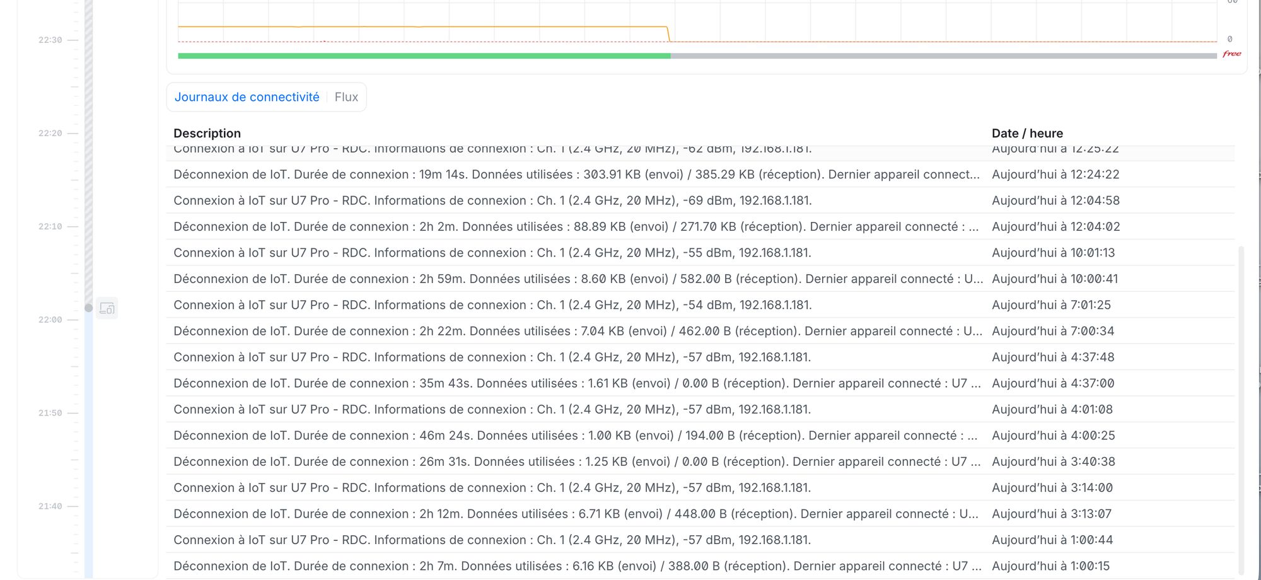Click the timestamp Aujourd'hui à 1:00:44
Screen dimensions: 1261x580
pyautogui.click(x=1052, y=540)
